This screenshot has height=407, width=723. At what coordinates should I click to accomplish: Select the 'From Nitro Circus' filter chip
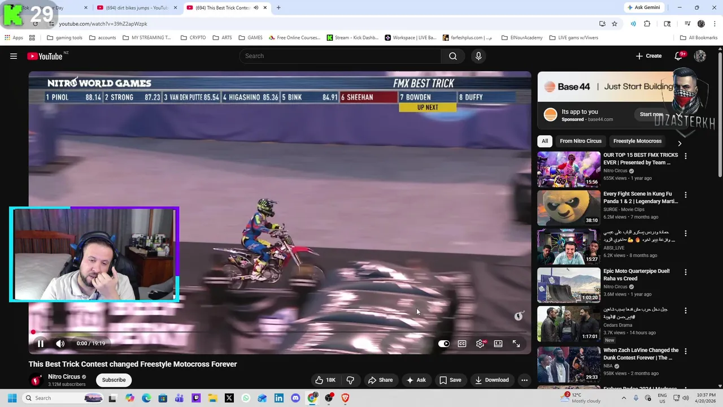[x=581, y=141]
